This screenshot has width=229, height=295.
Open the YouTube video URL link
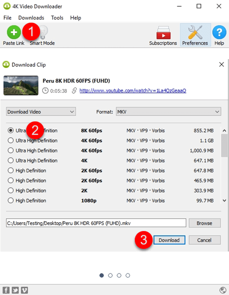click(x=132, y=90)
